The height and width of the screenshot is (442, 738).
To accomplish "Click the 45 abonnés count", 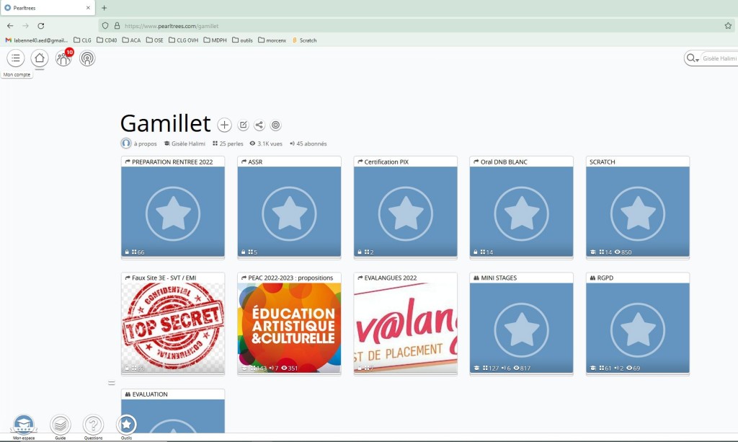I will pyautogui.click(x=308, y=143).
